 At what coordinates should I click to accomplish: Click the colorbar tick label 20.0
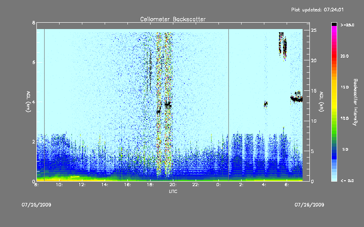coord(344,56)
